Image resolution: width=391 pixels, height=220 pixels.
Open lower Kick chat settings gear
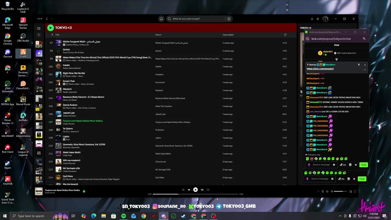[x=354, y=179]
